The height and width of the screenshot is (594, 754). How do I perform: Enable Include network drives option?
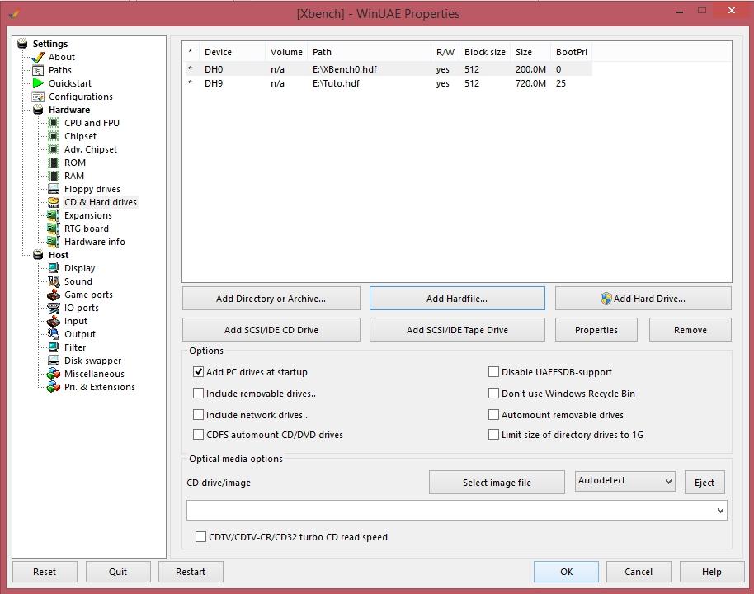pyautogui.click(x=198, y=415)
